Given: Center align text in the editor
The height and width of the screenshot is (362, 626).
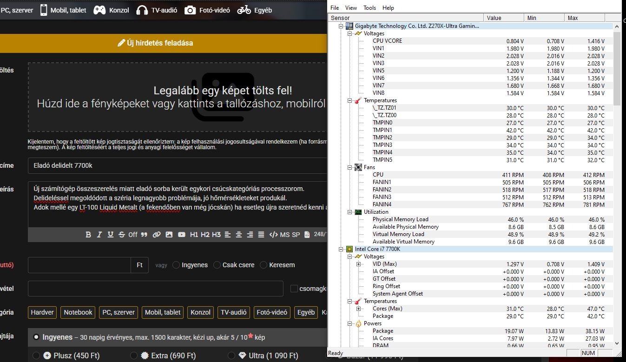Looking at the screenshot, I should (x=239, y=235).
